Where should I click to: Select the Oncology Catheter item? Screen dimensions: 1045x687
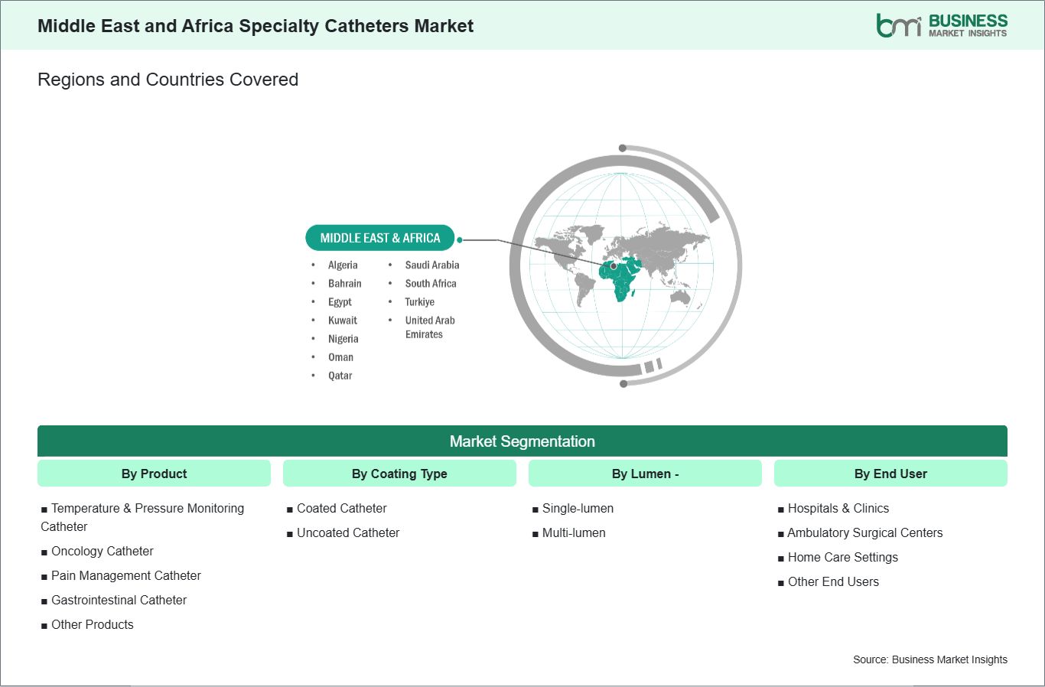[x=102, y=551]
